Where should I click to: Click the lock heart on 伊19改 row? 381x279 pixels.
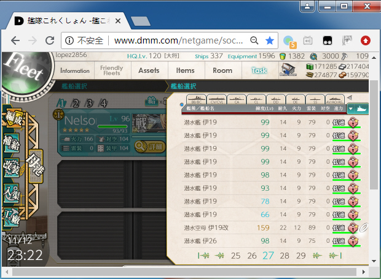coord(353,228)
